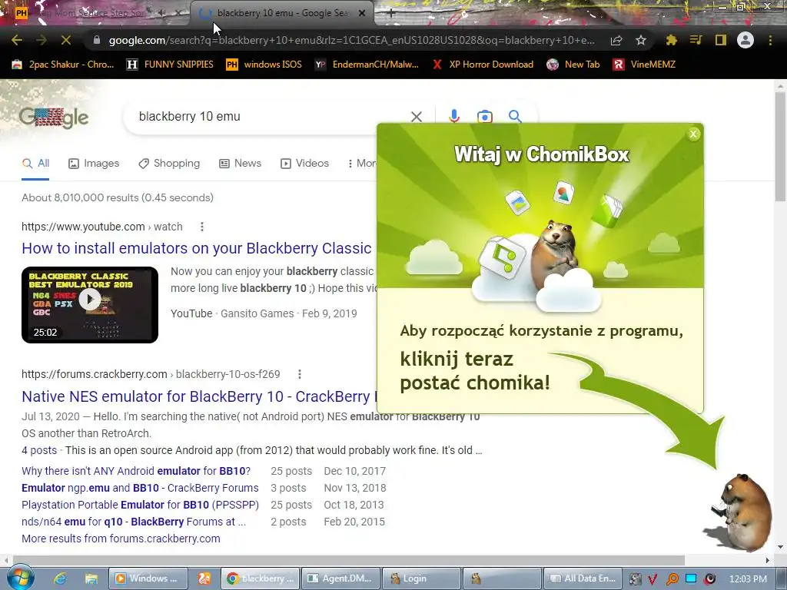Open 'Native NES emulator for BlackBerry 10' result
Screen dimensions: 787x590
click(199, 396)
